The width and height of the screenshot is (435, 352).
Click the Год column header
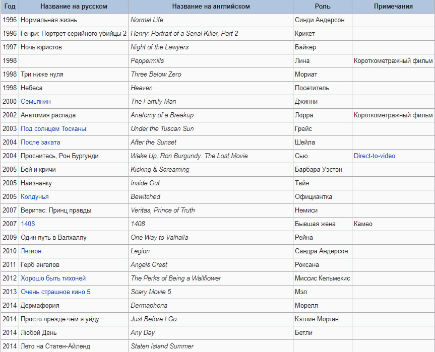[10, 7]
